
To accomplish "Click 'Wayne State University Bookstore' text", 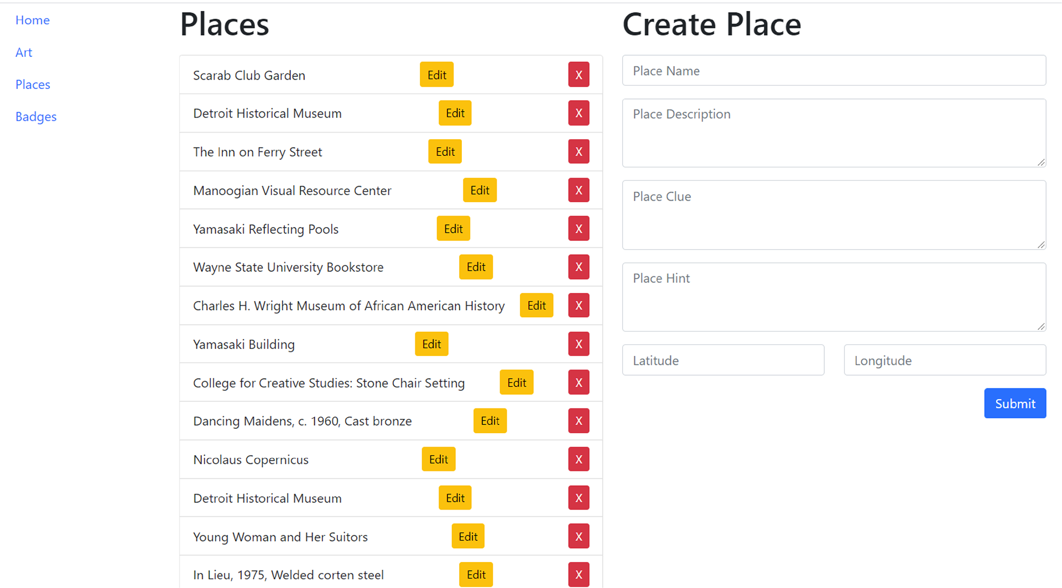I will pyautogui.click(x=288, y=267).
